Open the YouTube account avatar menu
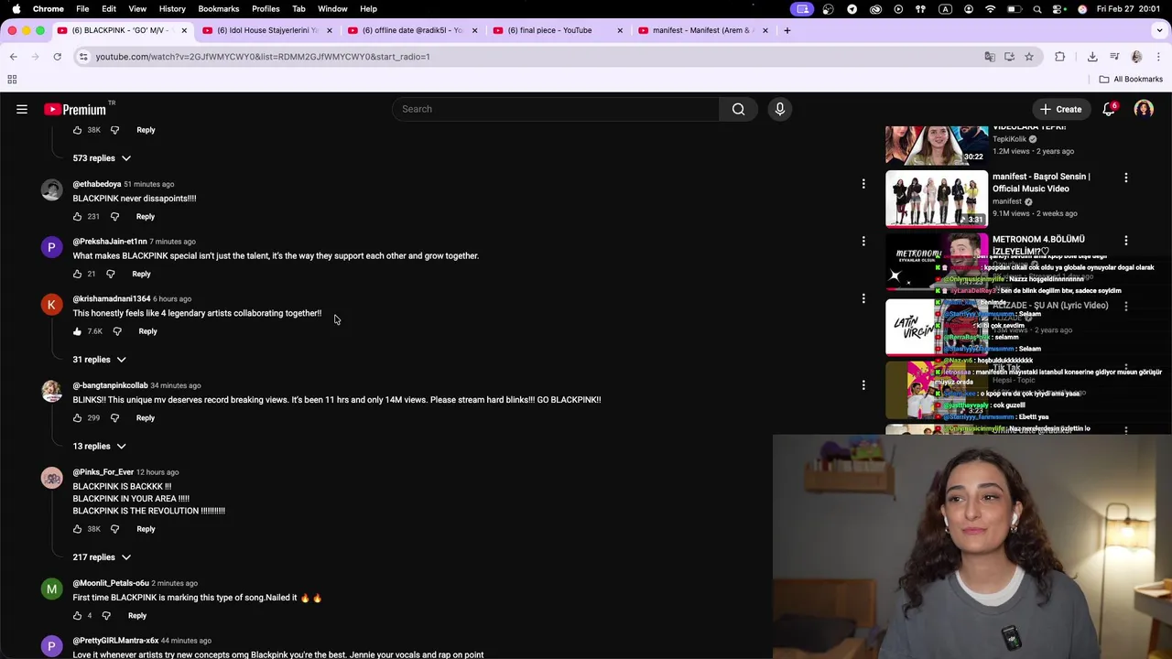 pyautogui.click(x=1144, y=109)
